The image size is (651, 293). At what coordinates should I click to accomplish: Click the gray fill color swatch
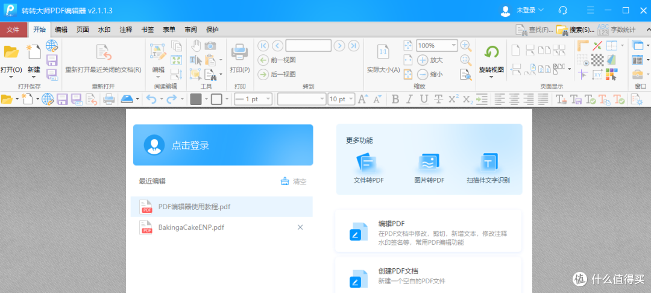pos(195,99)
